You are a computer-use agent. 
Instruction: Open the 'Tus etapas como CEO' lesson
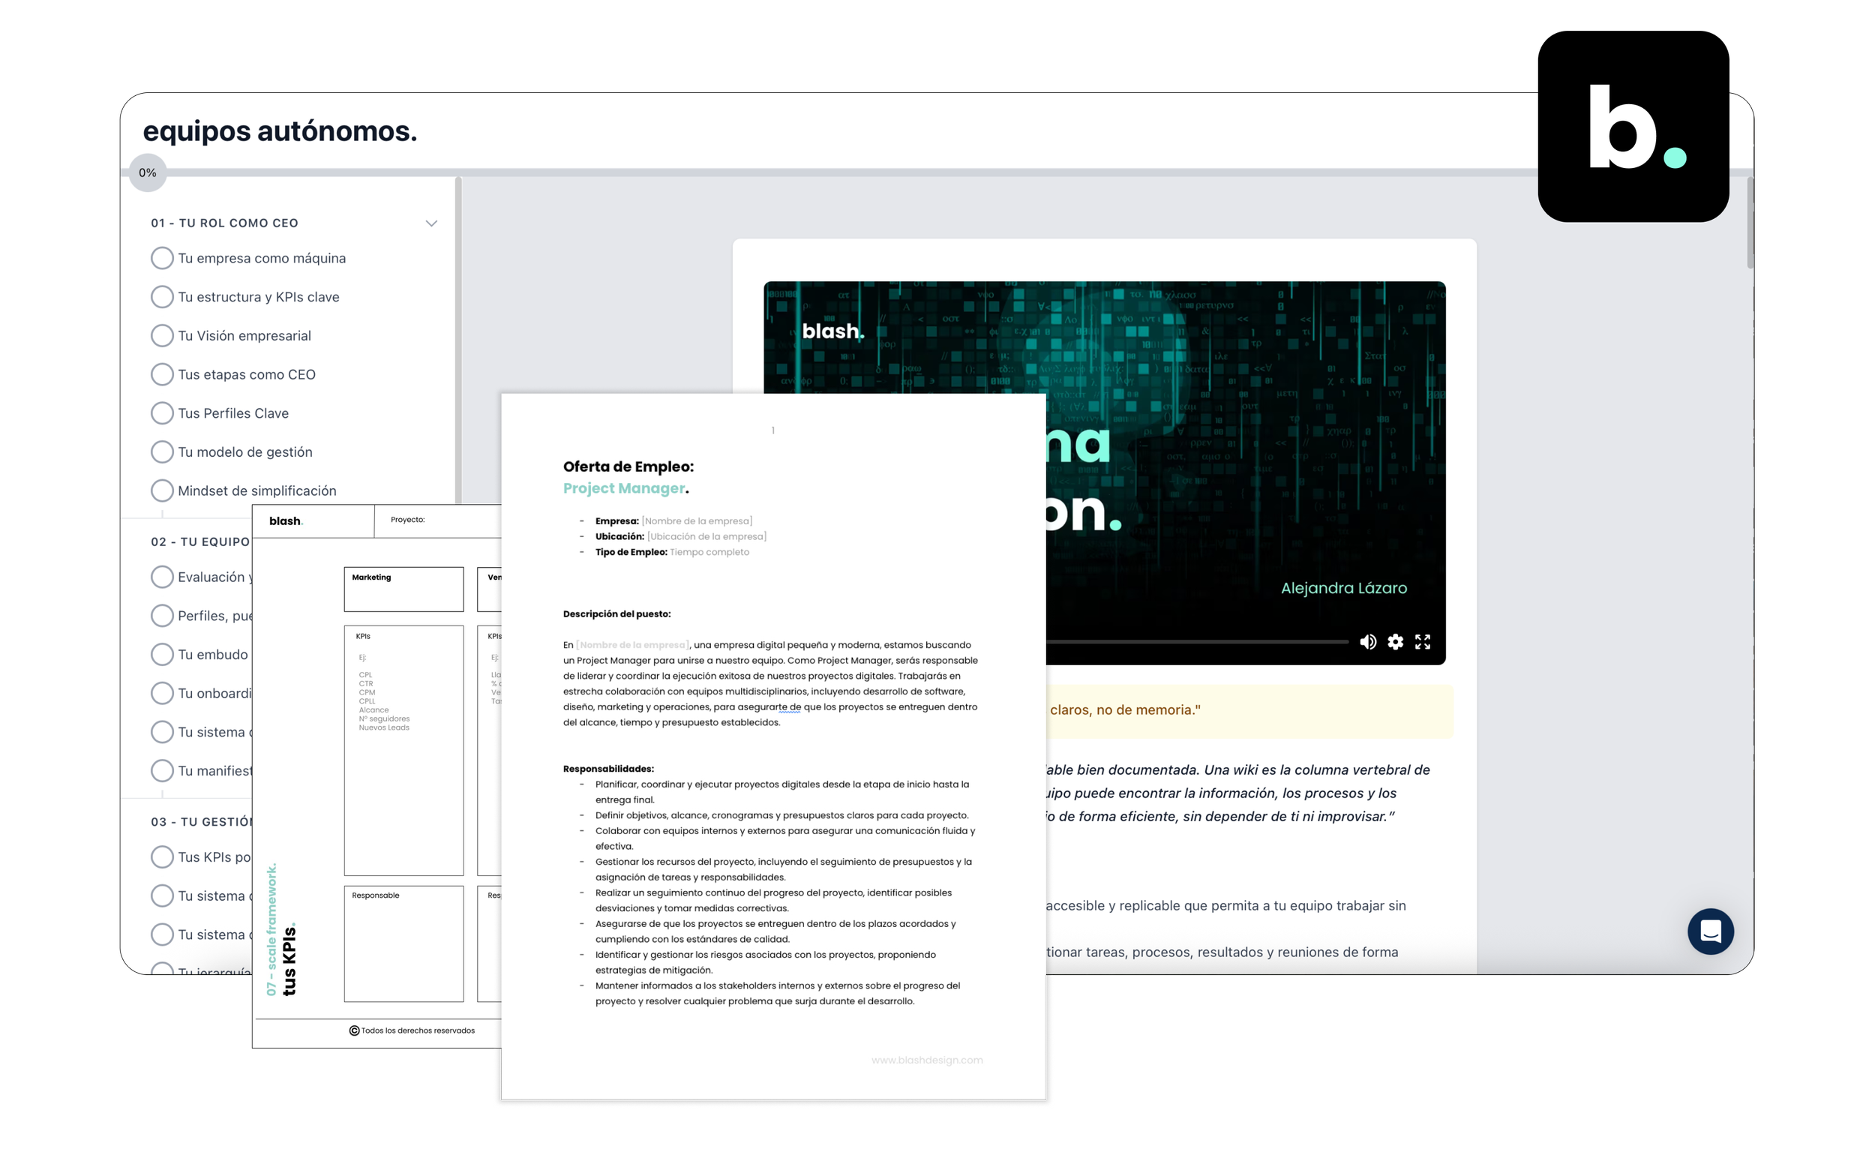(x=247, y=375)
